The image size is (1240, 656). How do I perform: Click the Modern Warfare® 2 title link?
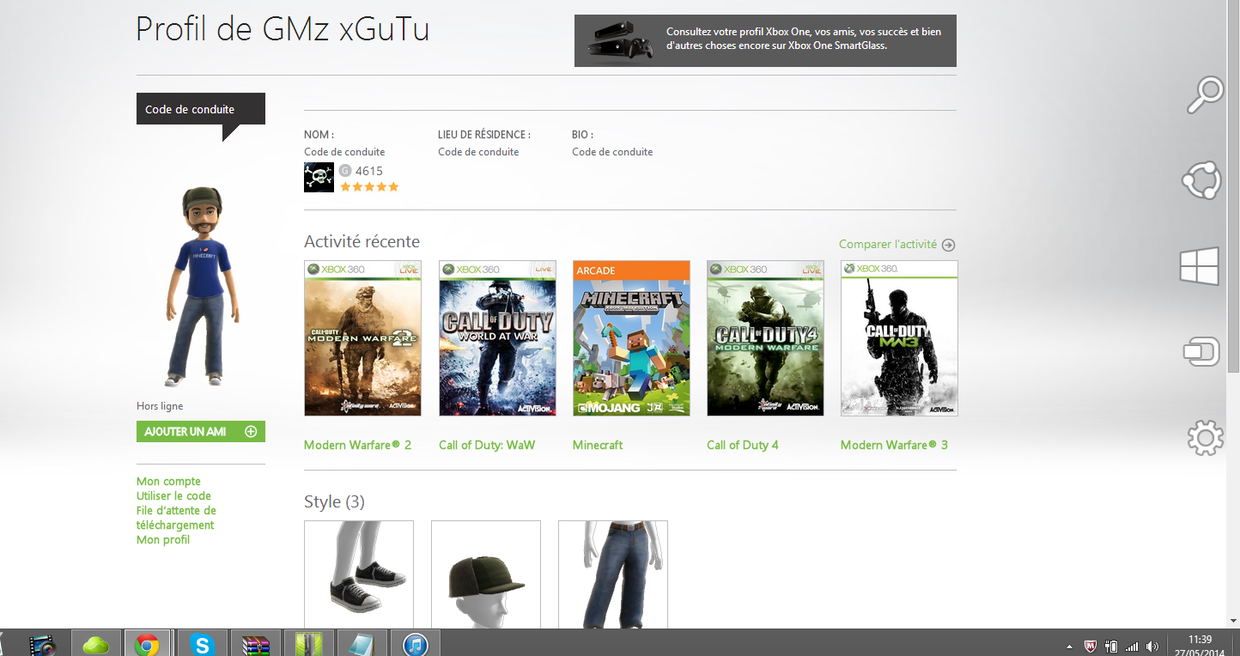(357, 445)
